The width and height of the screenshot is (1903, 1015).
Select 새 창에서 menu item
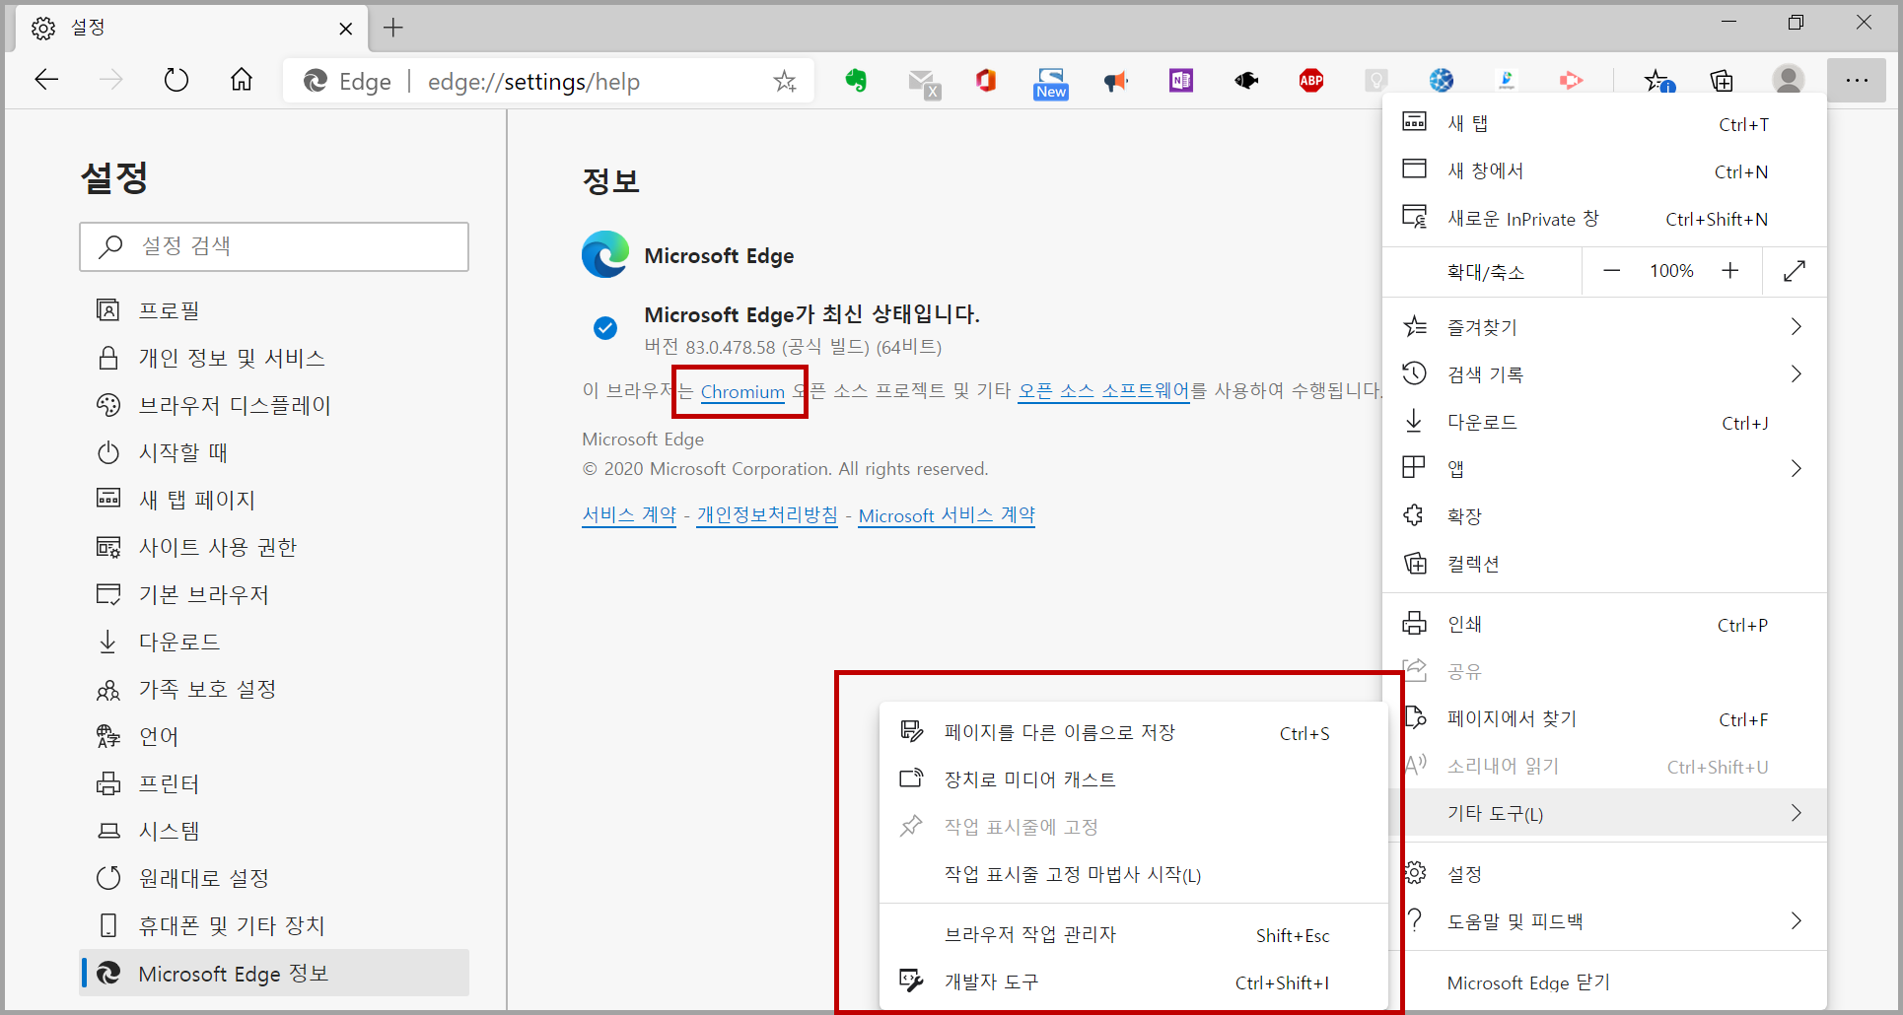click(x=1605, y=170)
